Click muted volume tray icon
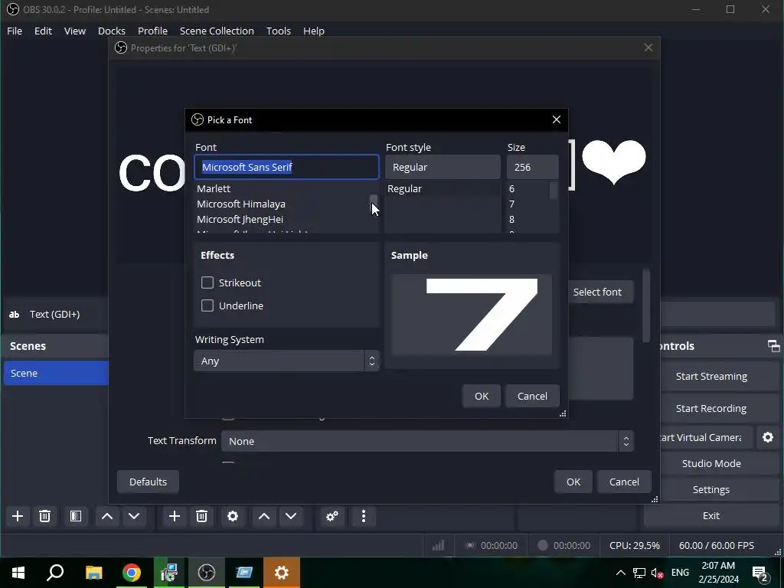Viewport: 784px width, 588px height. click(658, 573)
